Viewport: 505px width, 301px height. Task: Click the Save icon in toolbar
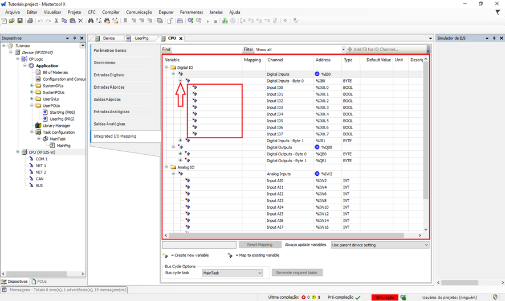click(20, 21)
